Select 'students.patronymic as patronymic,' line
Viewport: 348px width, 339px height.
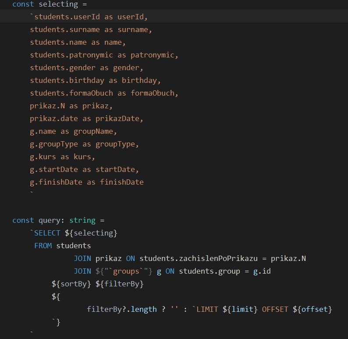(104, 55)
